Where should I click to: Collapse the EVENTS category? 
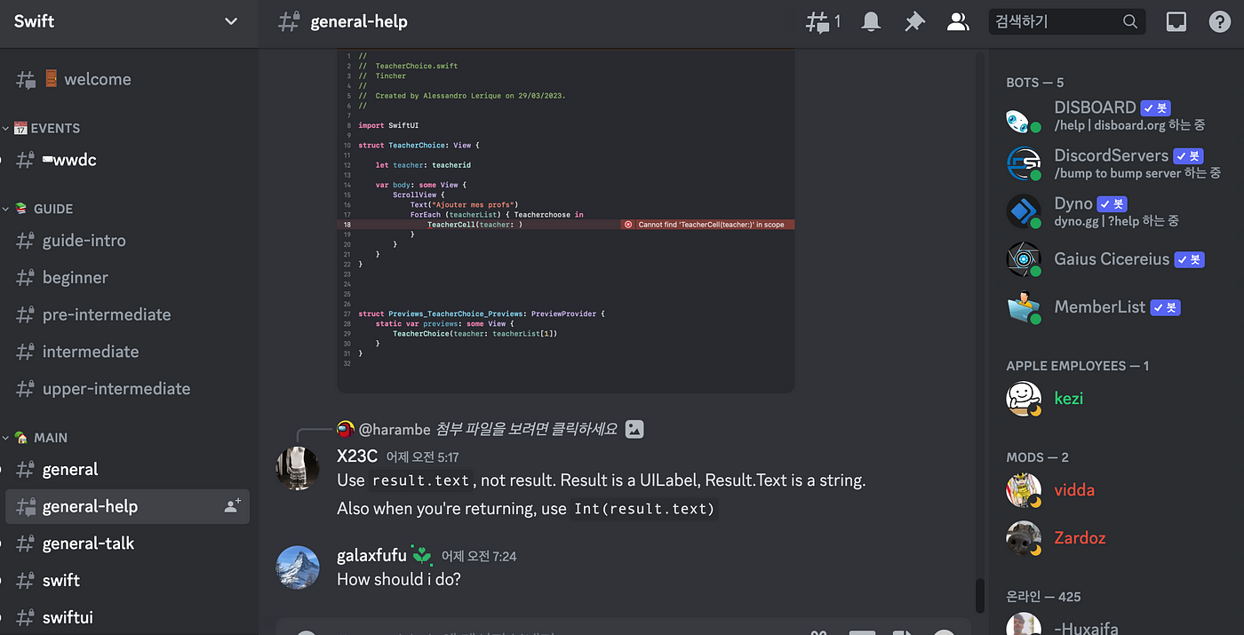point(46,128)
